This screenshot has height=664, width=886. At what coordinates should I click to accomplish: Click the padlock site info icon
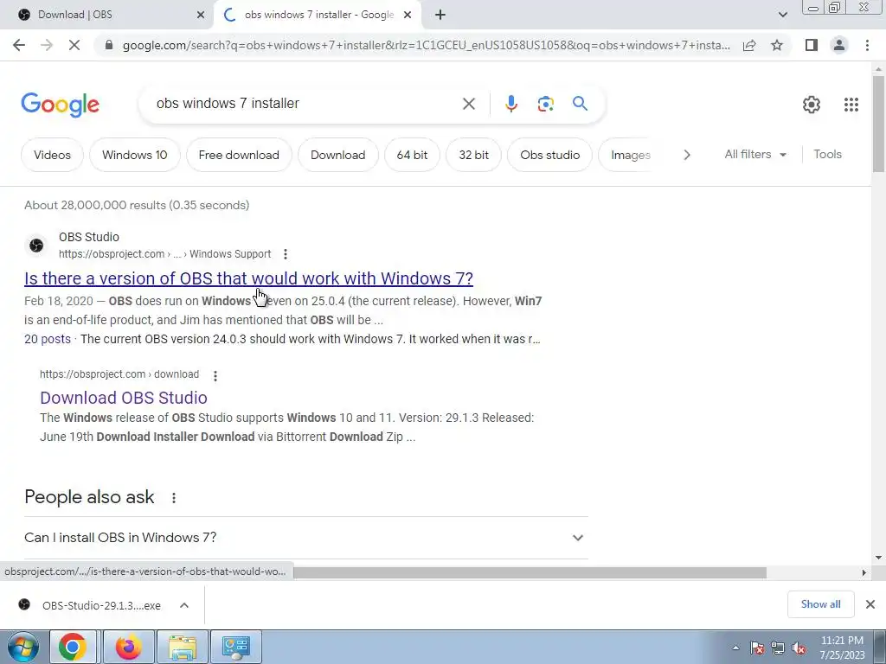point(109,45)
